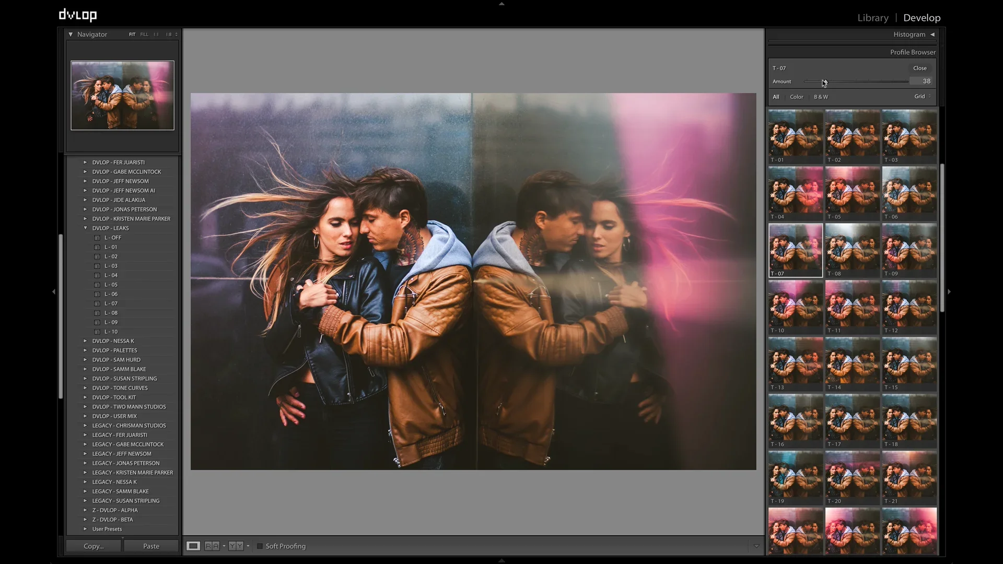1003x564 pixels.
Task: Open the Grid view mode dropdown
Action: coord(922,97)
